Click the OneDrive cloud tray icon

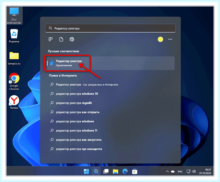173,171
